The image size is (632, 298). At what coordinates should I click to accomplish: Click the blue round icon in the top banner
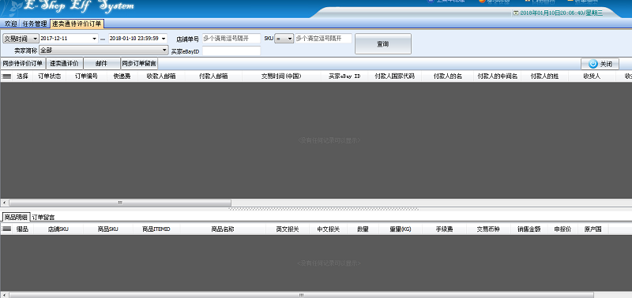430,2
